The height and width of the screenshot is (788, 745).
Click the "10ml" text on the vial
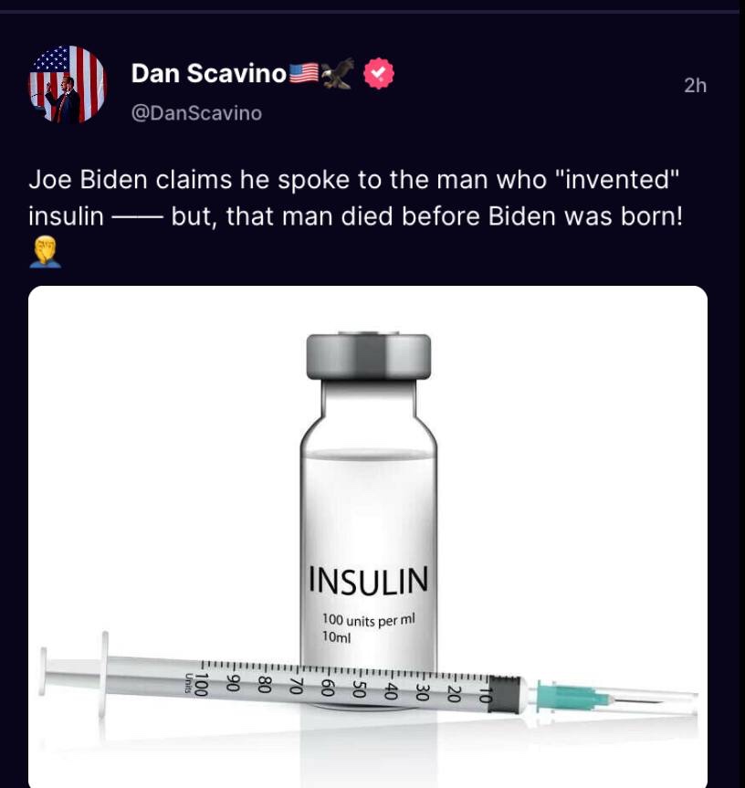click(336, 637)
